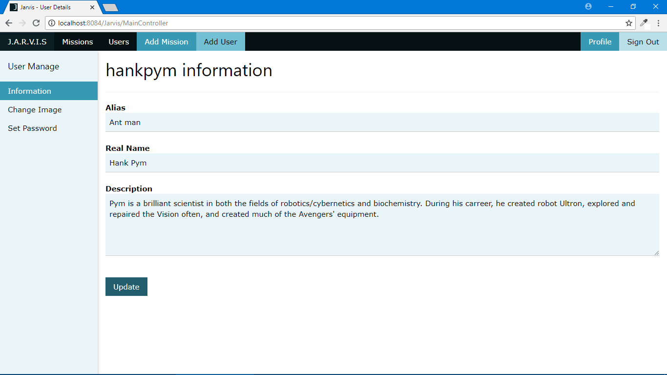Click the Chrome profile avatar icon
This screenshot has height=375, width=667.
(x=588, y=6)
